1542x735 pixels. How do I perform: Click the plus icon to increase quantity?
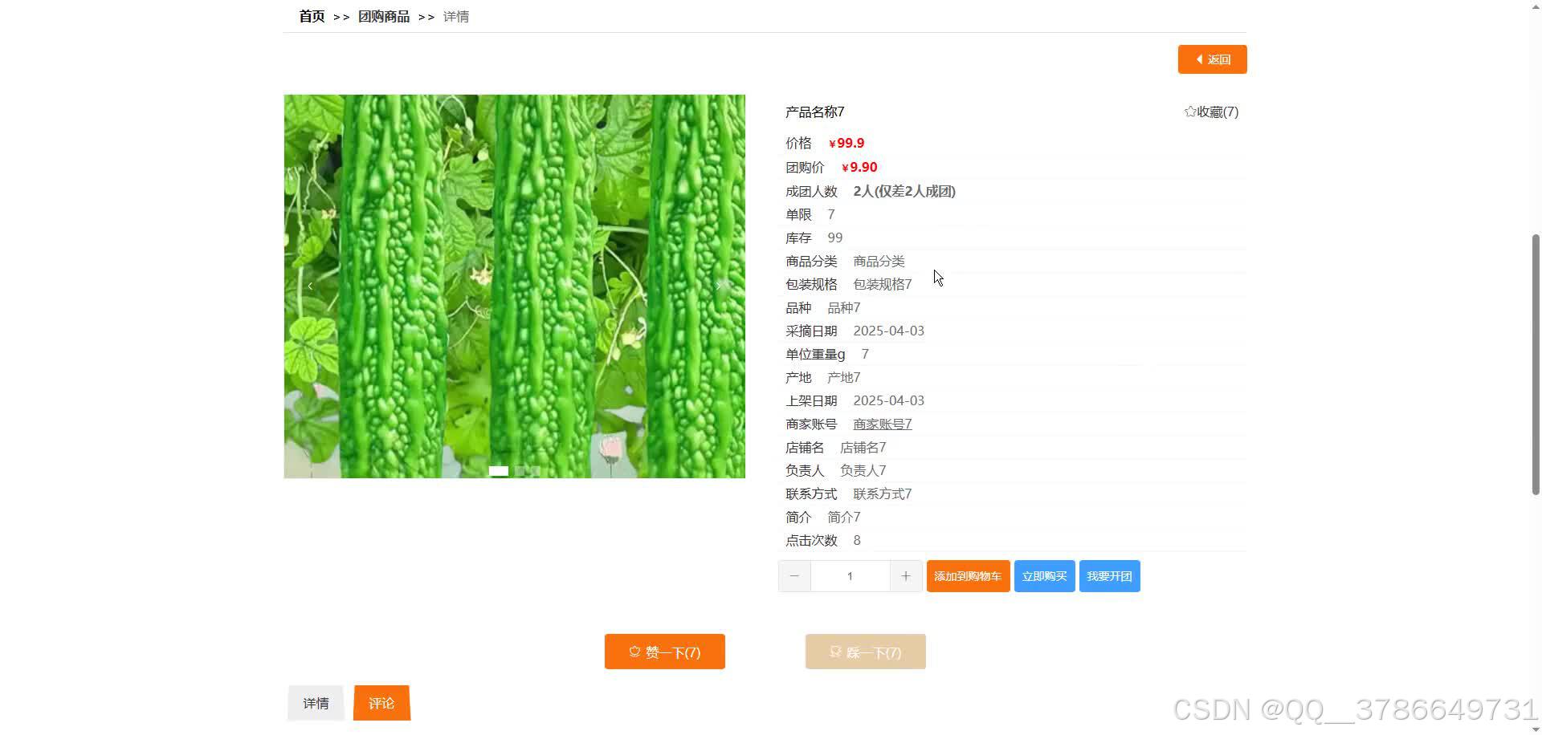pyautogui.click(x=906, y=575)
